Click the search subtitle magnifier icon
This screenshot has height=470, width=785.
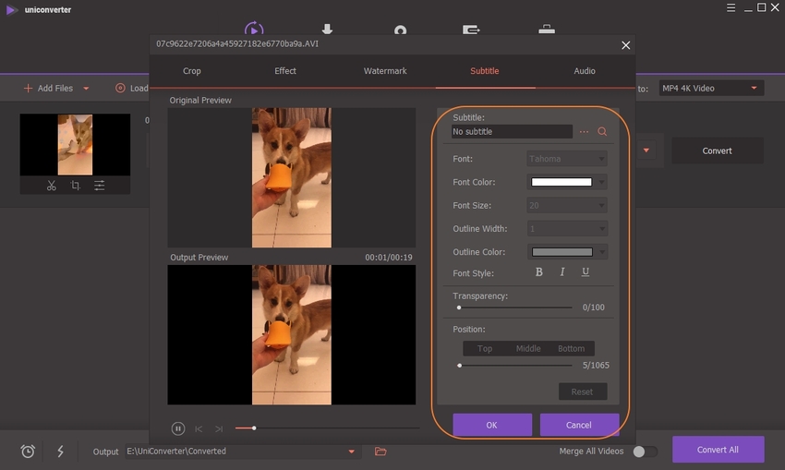pos(602,132)
